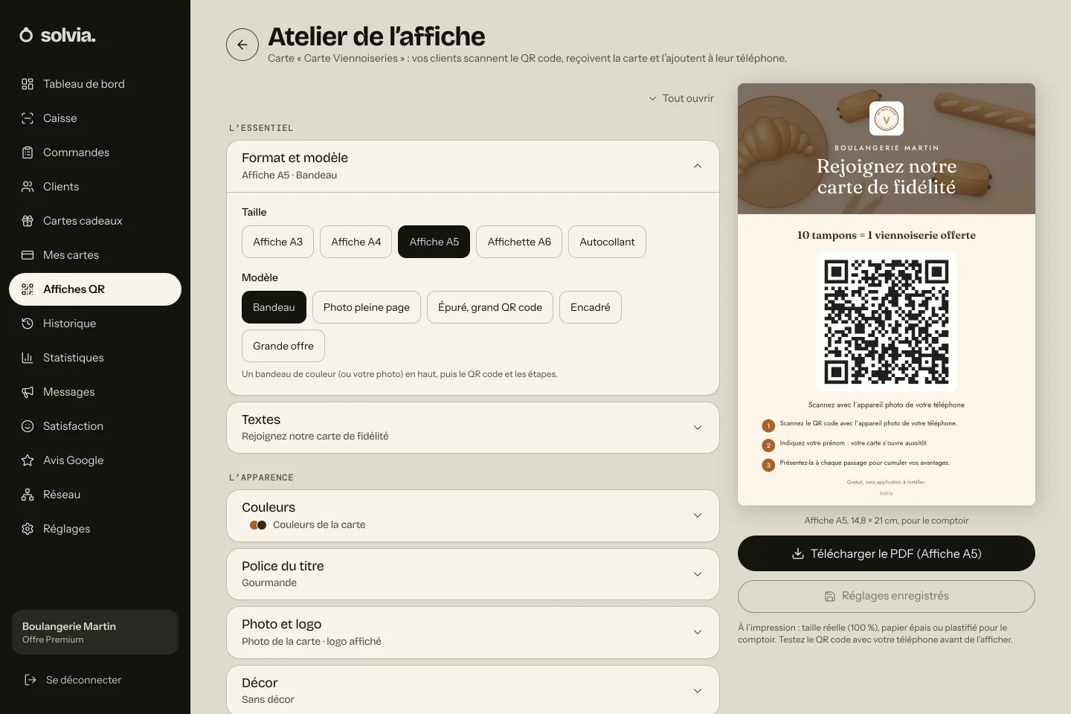Expand the Textes section
This screenshot has height=714, width=1071.
(x=473, y=428)
